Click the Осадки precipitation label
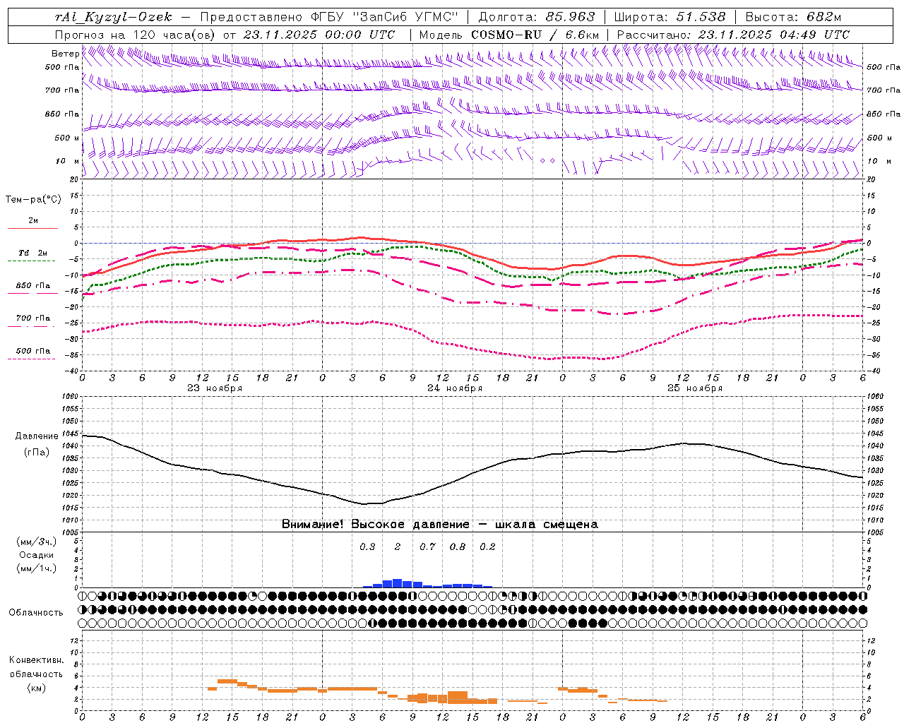Screen dimensions: 904x723 tap(37, 555)
